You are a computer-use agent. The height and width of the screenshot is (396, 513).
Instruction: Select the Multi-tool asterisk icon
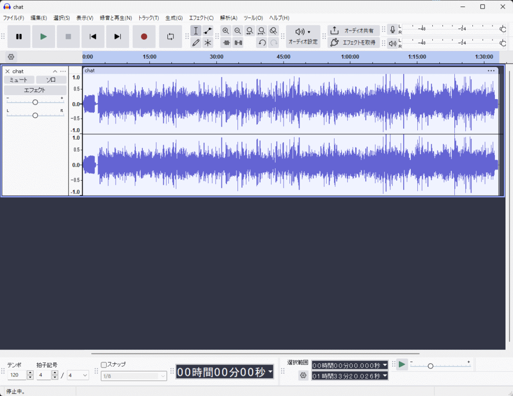point(208,43)
